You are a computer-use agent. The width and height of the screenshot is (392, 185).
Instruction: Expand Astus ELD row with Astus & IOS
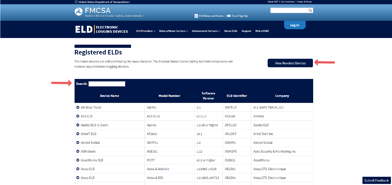click(78, 178)
